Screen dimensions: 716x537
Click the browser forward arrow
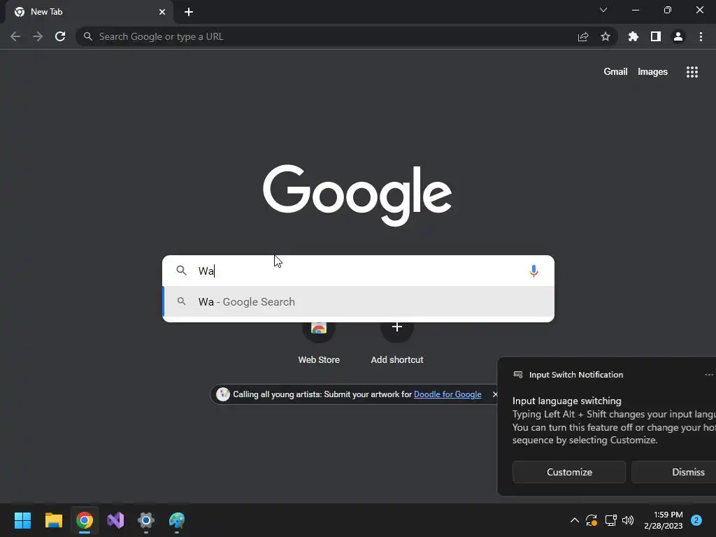[38, 36]
